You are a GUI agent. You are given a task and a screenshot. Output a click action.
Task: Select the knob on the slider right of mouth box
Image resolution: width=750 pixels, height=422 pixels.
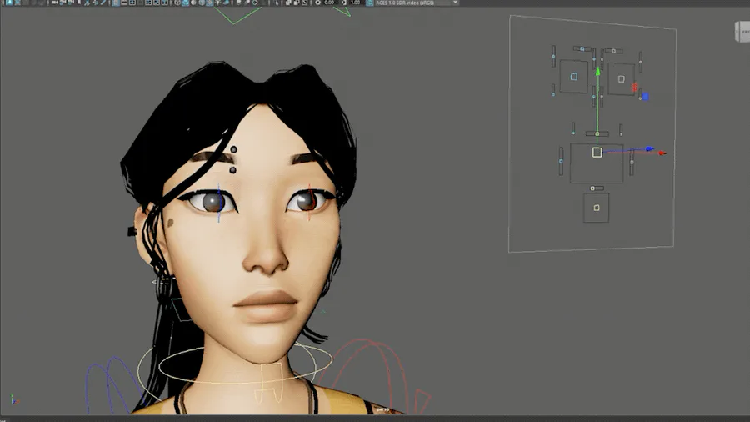[x=632, y=162]
